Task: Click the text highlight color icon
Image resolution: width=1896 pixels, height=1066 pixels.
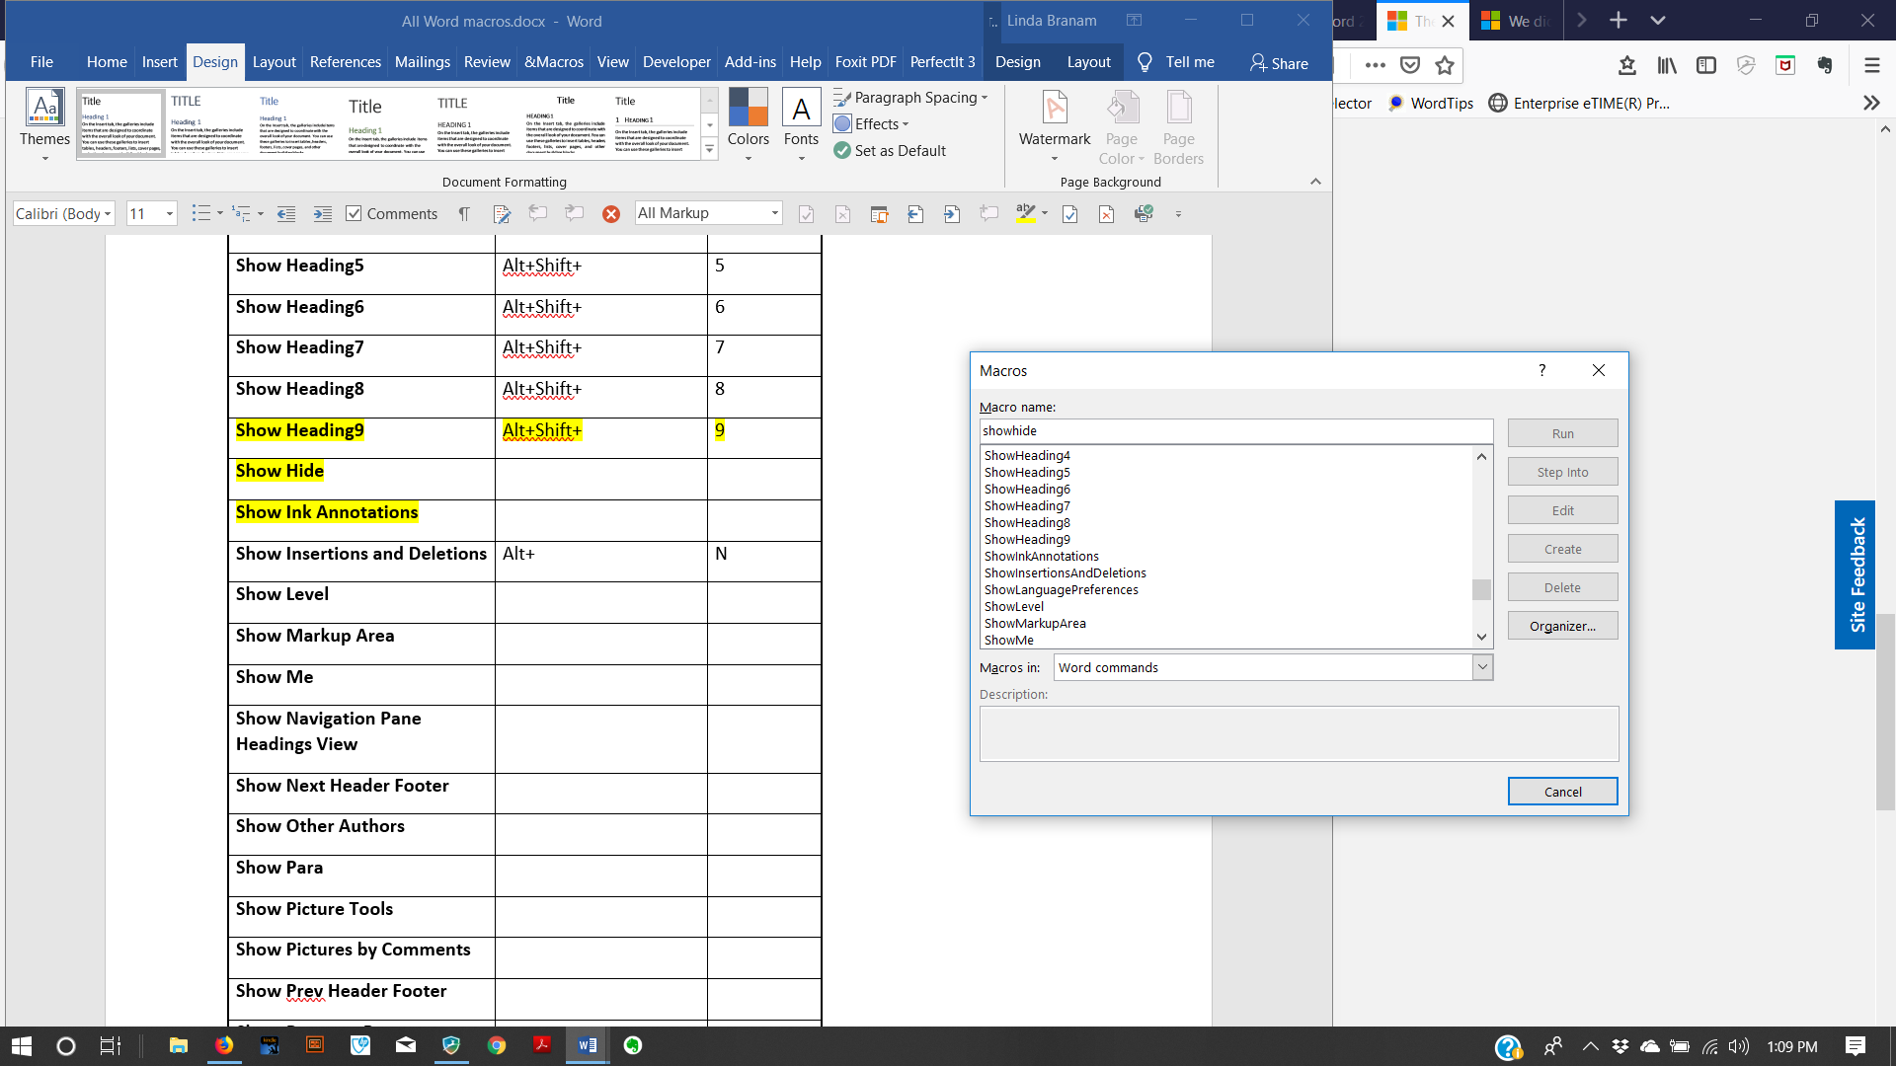Action: [1026, 214]
